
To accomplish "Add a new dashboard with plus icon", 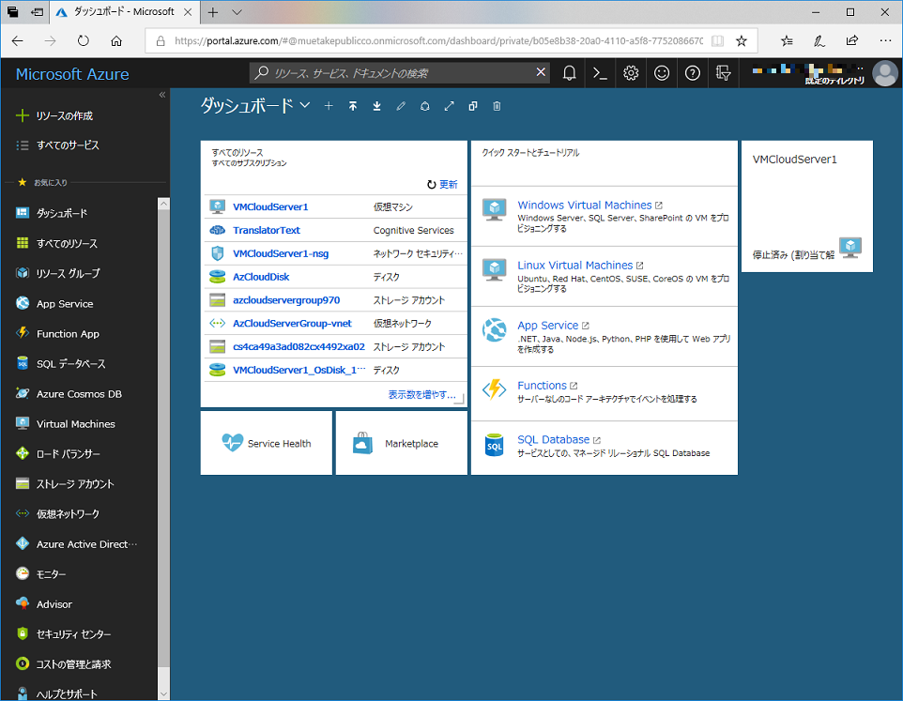I will click(x=329, y=106).
